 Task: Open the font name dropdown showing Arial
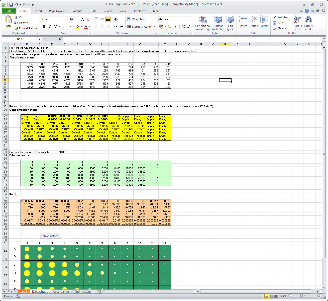tap(67, 19)
